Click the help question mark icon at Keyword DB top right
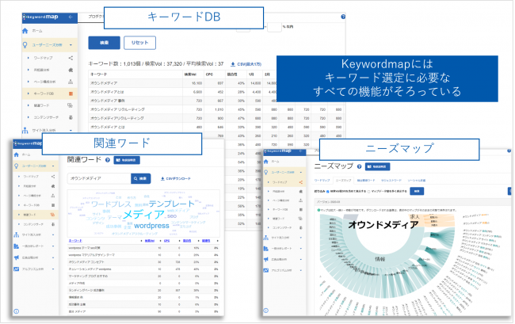Viewport: 515px width, 324px height. (x=343, y=17)
